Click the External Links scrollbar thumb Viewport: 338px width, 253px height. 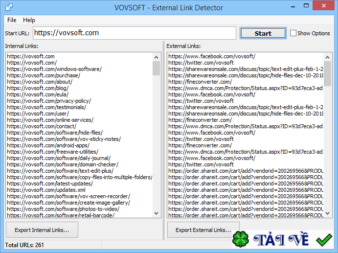pyautogui.click(x=327, y=73)
